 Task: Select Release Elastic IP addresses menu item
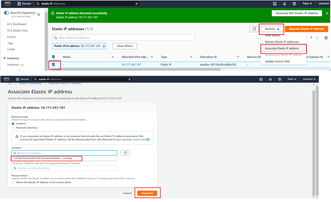282,42
